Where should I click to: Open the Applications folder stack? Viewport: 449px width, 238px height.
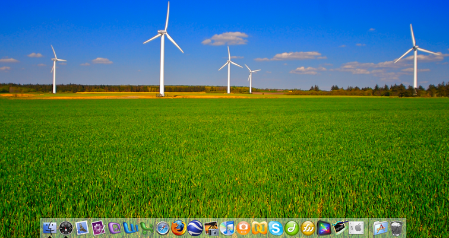[x=380, y=228]
